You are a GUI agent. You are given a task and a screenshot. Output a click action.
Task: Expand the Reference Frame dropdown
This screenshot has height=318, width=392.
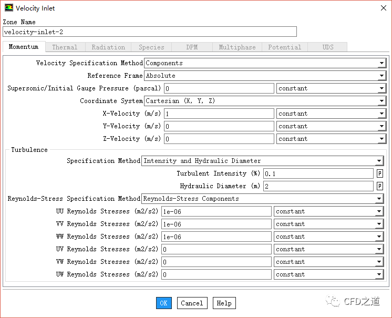point(265,76)
